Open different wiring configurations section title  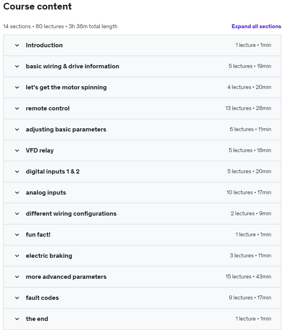pos(71,214)
